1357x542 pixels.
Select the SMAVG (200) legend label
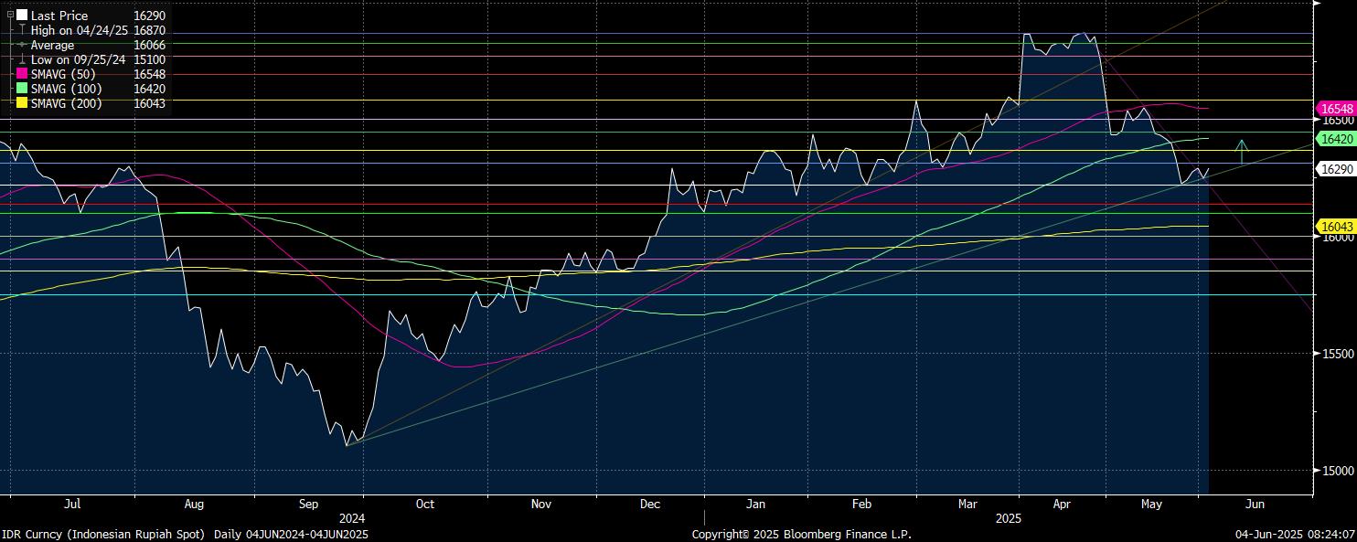point(67,103)
